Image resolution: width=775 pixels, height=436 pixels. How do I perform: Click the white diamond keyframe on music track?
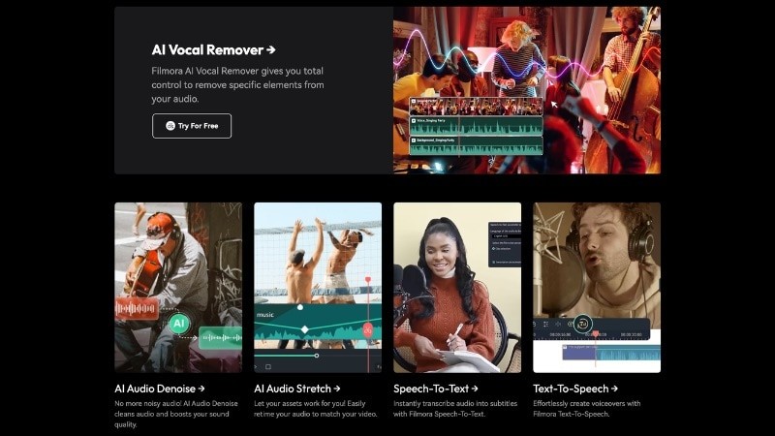(x=305, y=330)
